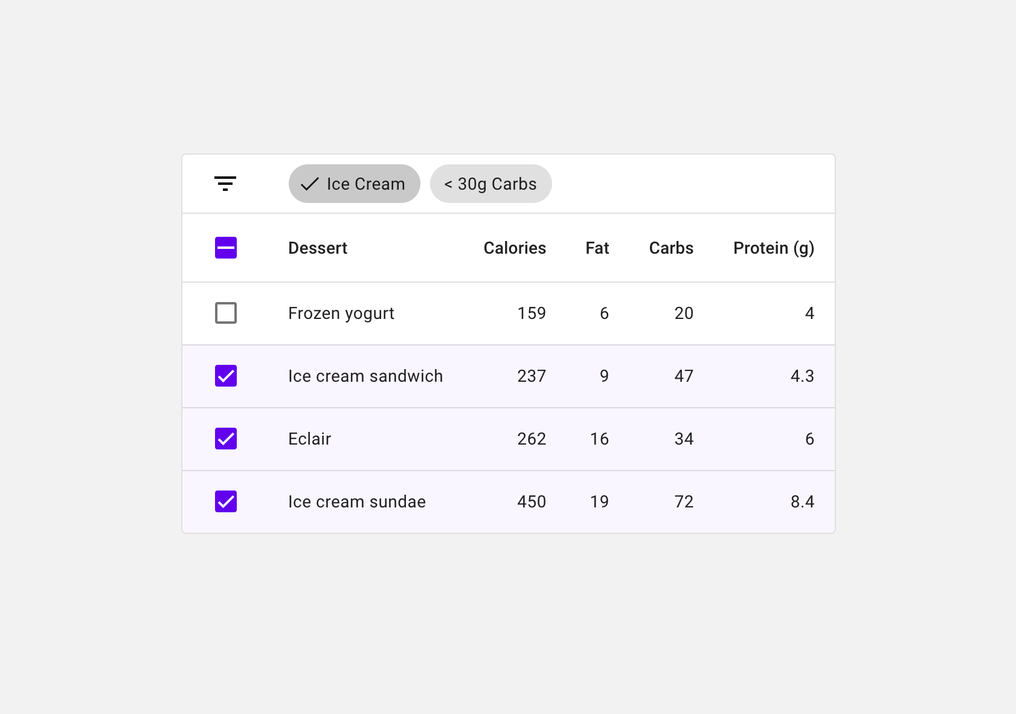The image size is (1016, 714).
Task: Click the 450 calories cell
Action: click(532, 501)
